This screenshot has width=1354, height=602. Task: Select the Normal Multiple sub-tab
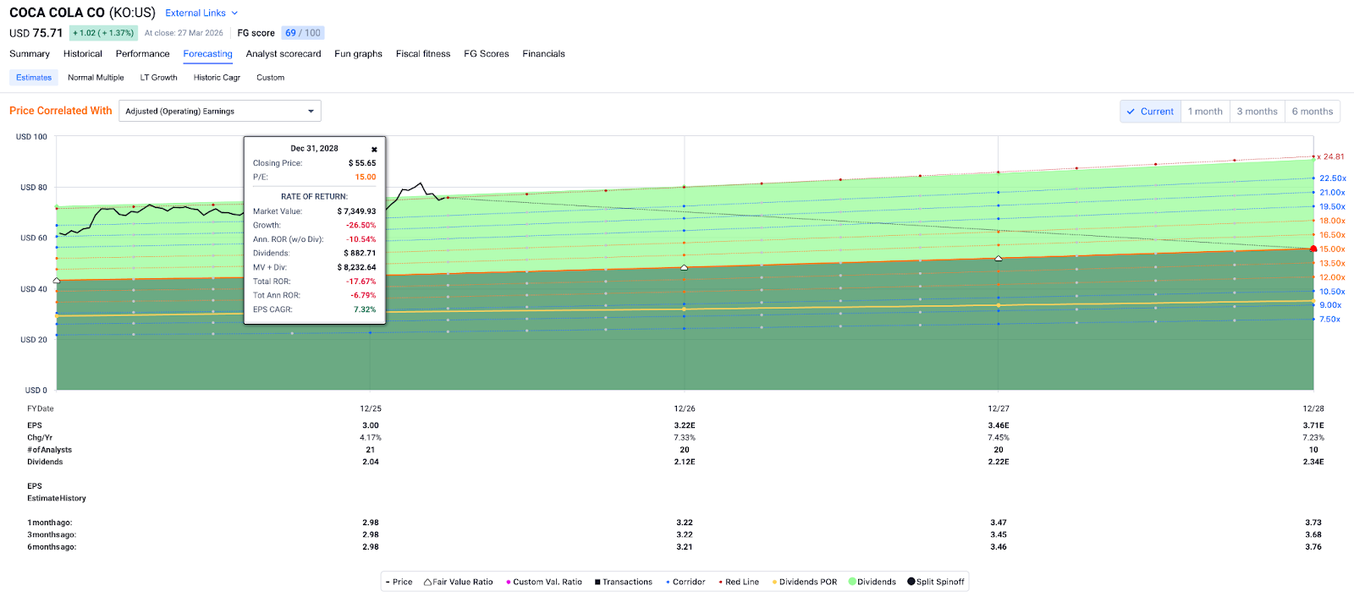click(x=96, y=77)
